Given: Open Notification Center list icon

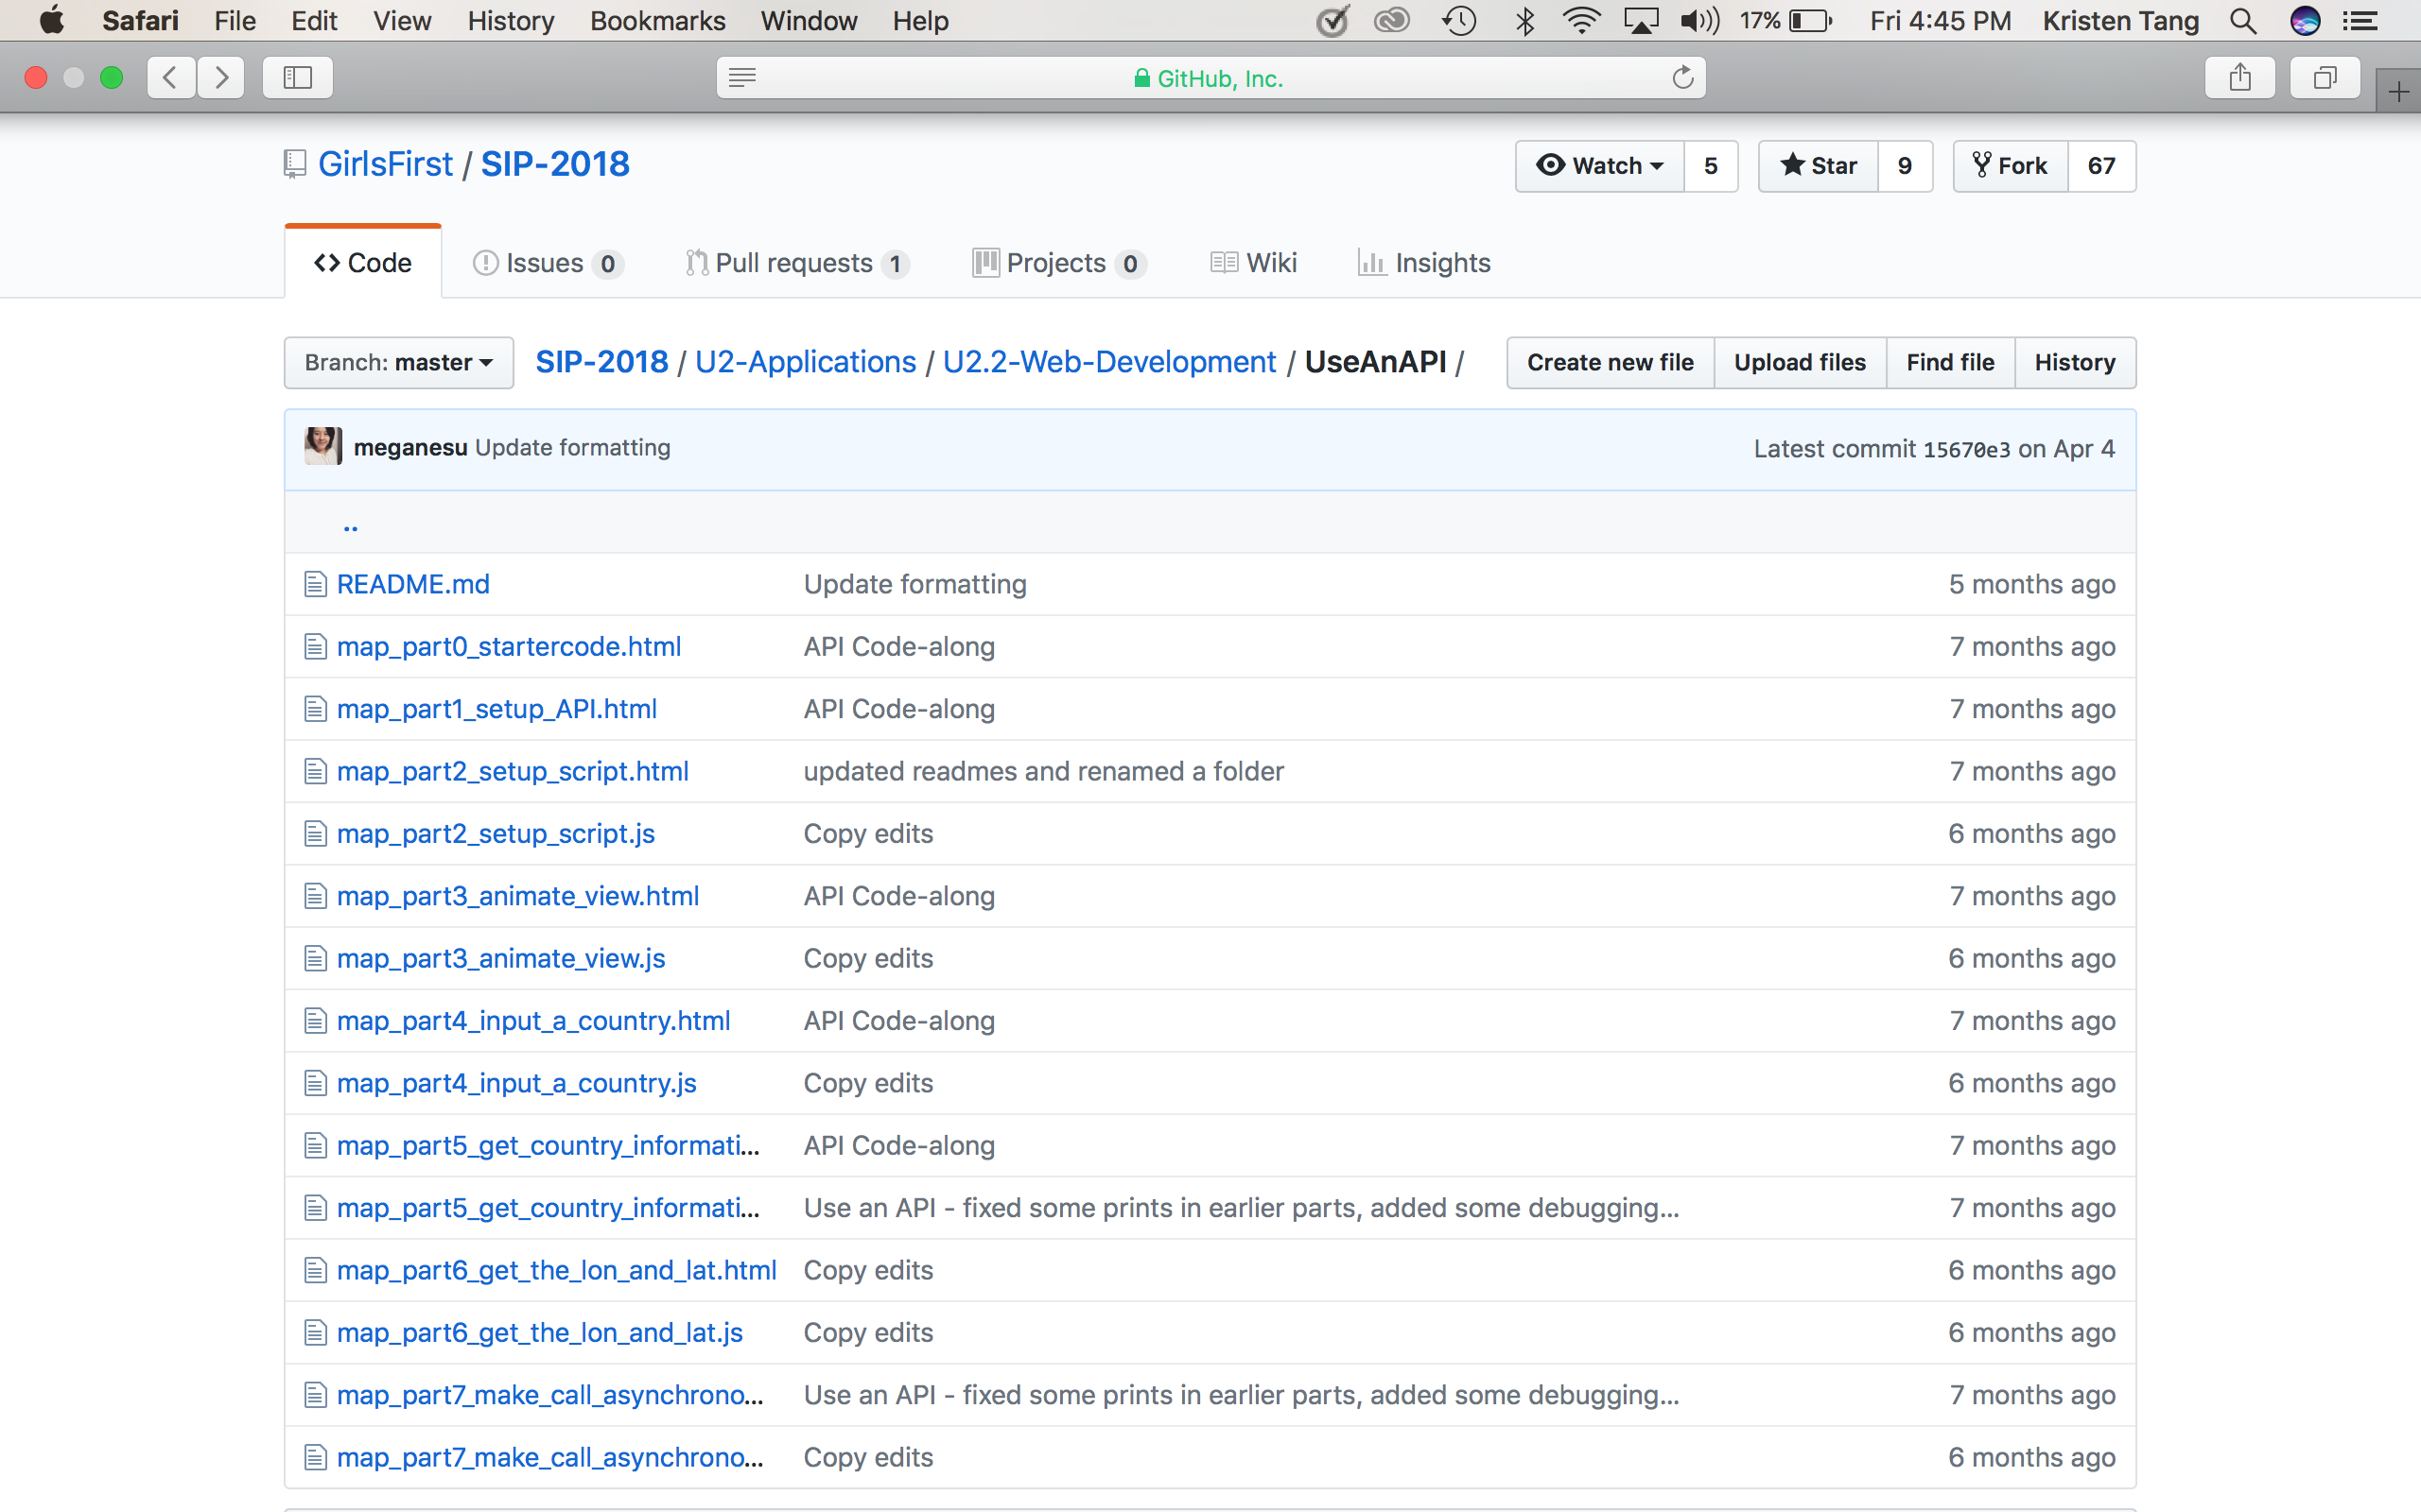Looking at the screenshot, I should tap(2361, 21).
